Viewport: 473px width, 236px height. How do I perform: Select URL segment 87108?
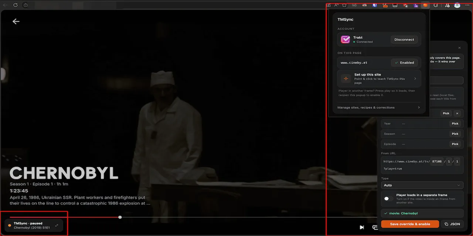(x=437, y=162)
